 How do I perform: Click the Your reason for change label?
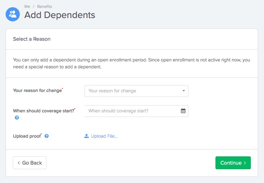pyautogui.click(x=37, y=90)
